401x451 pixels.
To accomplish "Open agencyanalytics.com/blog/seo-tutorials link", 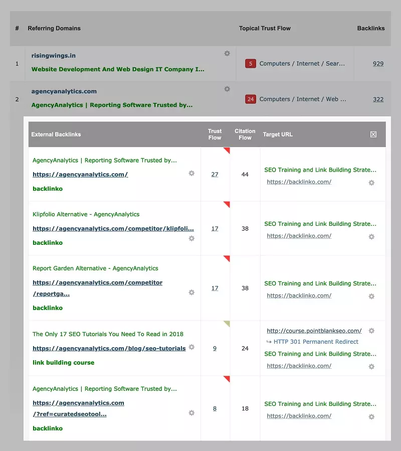I will (x=109, y=348).
